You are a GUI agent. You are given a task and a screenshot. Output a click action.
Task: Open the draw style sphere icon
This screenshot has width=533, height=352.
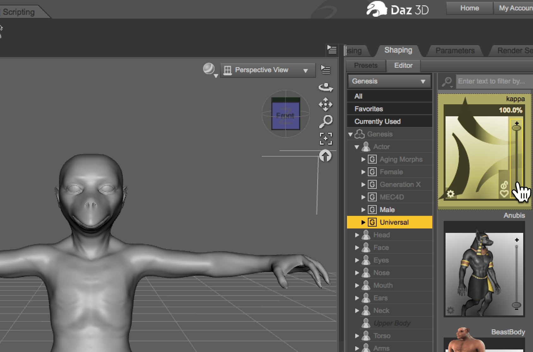pyautogui.click(x=208, y=69)
